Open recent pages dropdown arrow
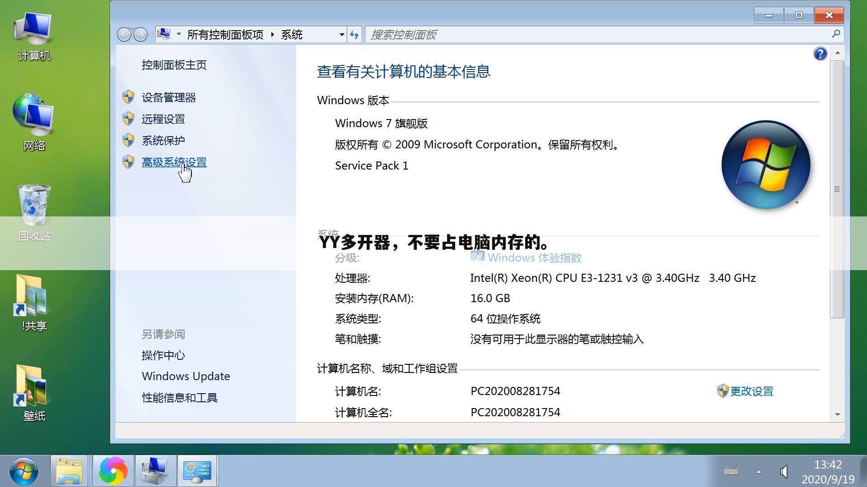867x487 pixels. (151, 35)
